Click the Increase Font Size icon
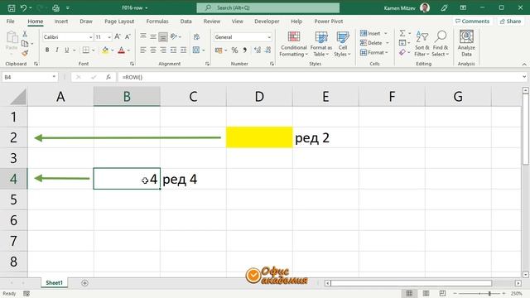The height and width of the screenshot is (298, 530). [x=118, y=36]
